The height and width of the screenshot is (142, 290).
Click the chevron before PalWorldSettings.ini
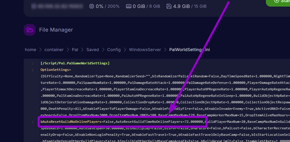[x=165, y=50]
